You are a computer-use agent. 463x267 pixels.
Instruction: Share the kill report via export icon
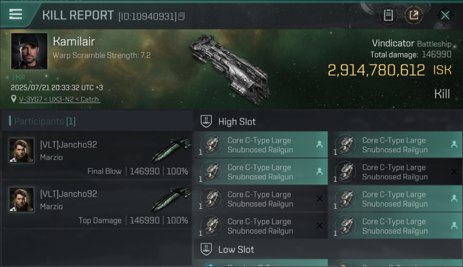413,15
